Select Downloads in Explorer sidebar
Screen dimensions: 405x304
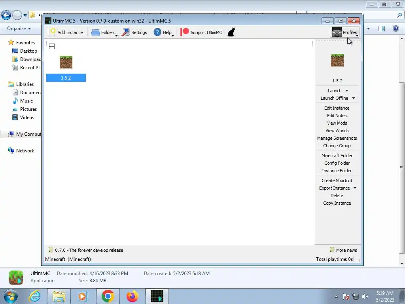26,59
